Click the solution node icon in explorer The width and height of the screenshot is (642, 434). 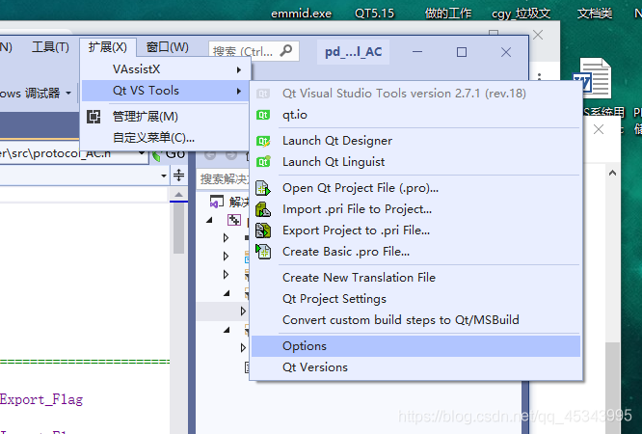217,202
